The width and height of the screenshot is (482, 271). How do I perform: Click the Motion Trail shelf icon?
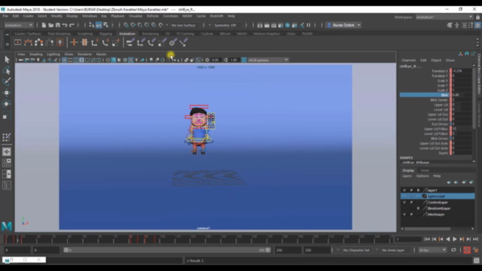29,42
